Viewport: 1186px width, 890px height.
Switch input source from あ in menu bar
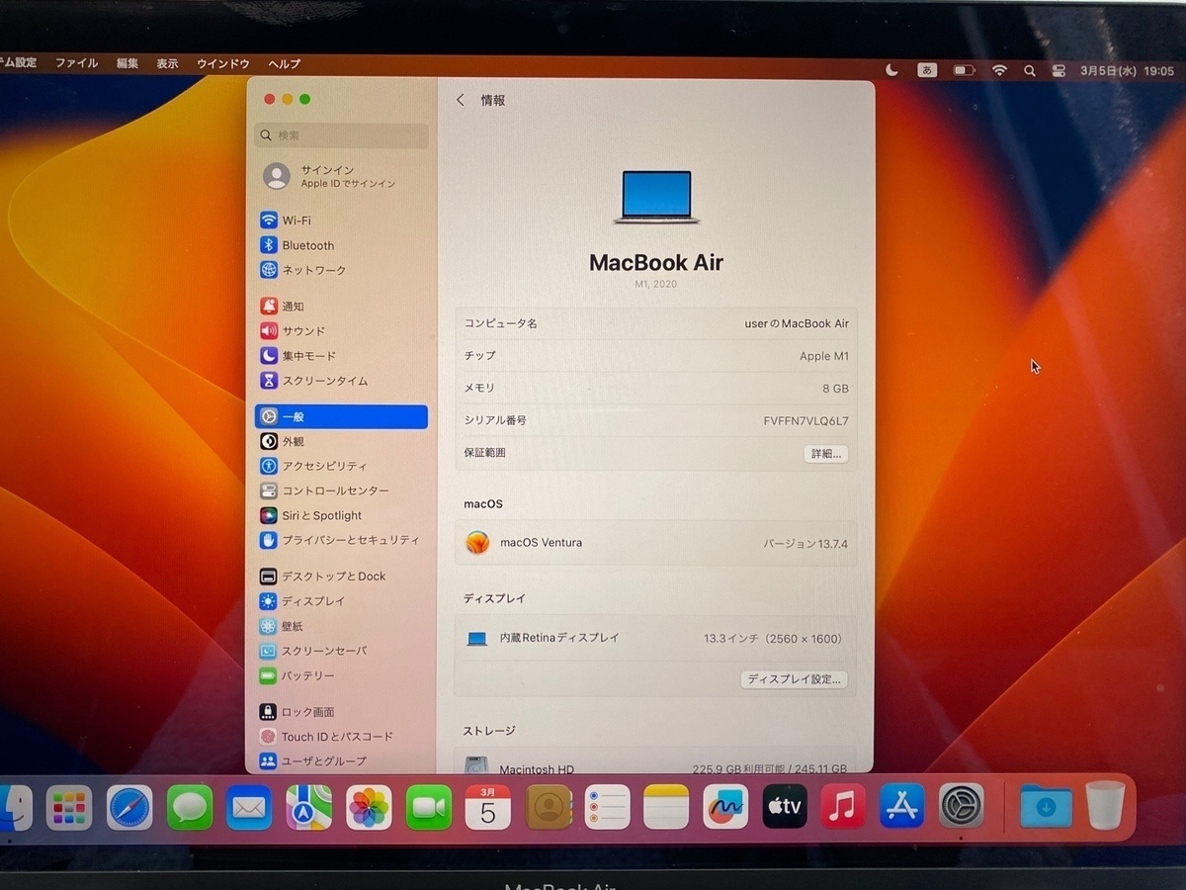(927, 70)
